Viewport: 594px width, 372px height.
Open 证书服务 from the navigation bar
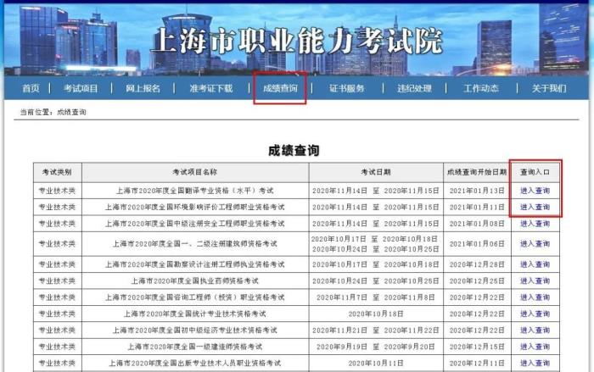(x=347, y=88)
